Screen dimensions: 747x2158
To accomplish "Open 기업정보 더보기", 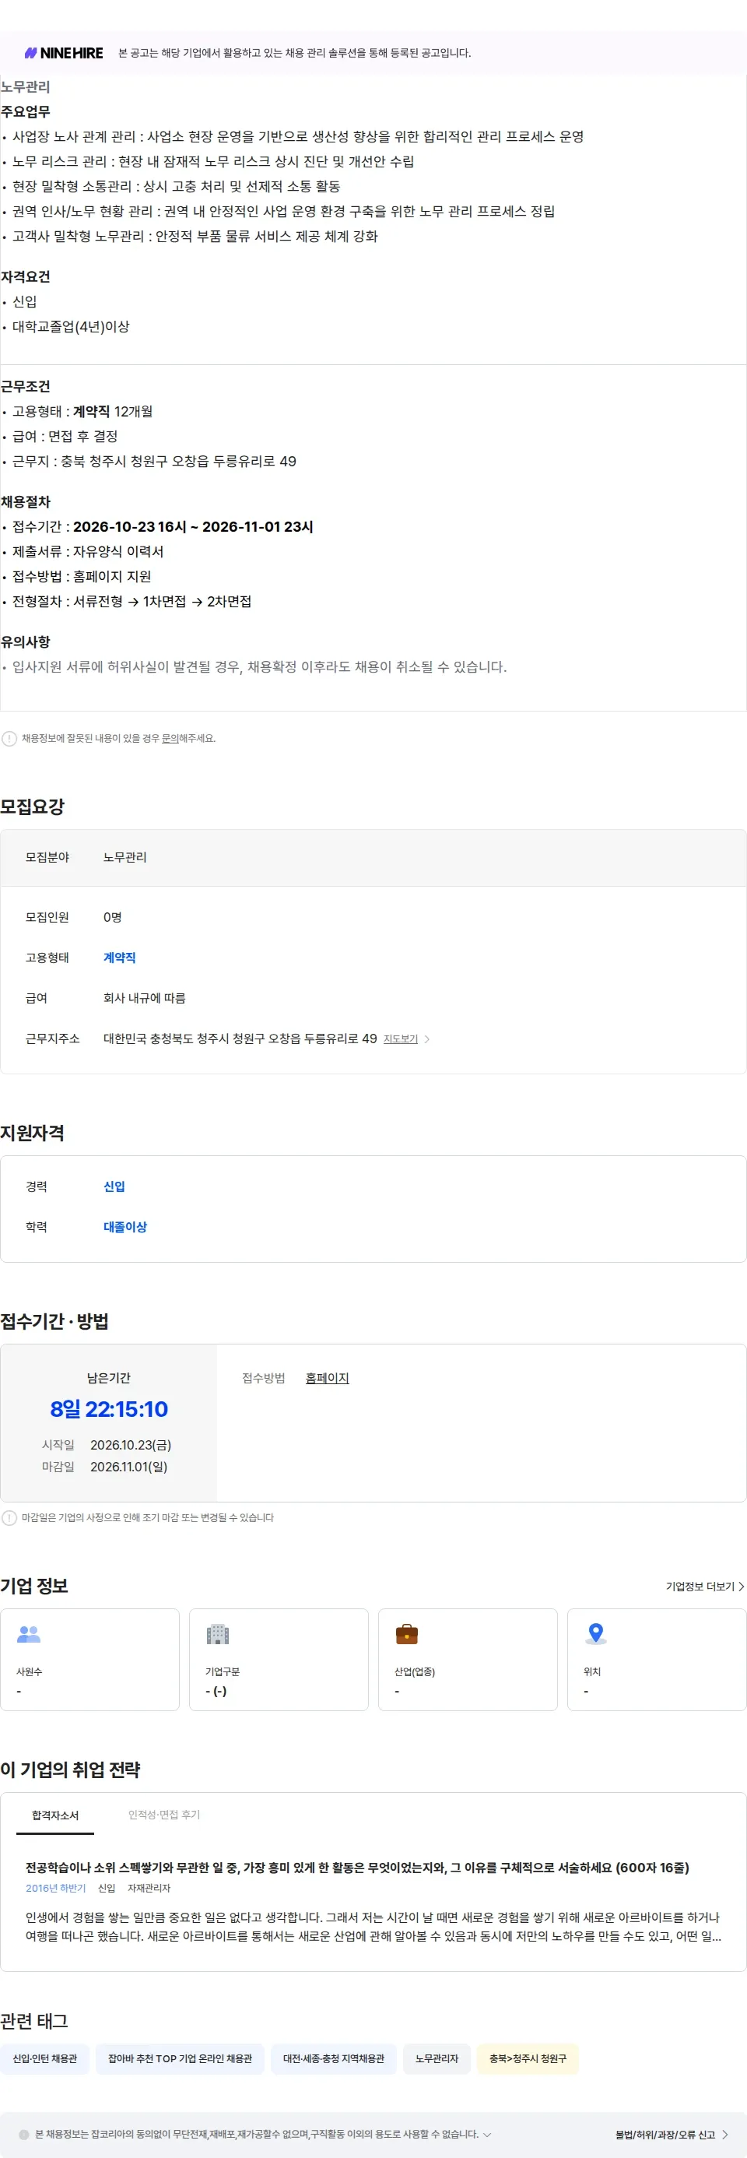I will click(x=705, y=1586).
